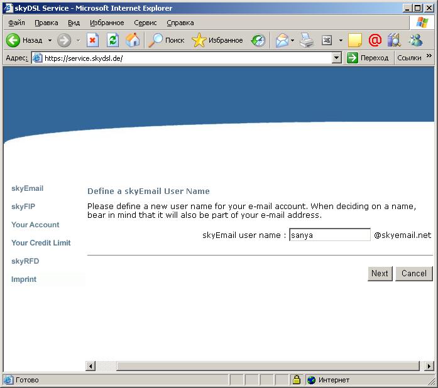This screenshot has width=438, height=388.
Task: Click the grey Forward arrow button
Action: coord(64,40)
